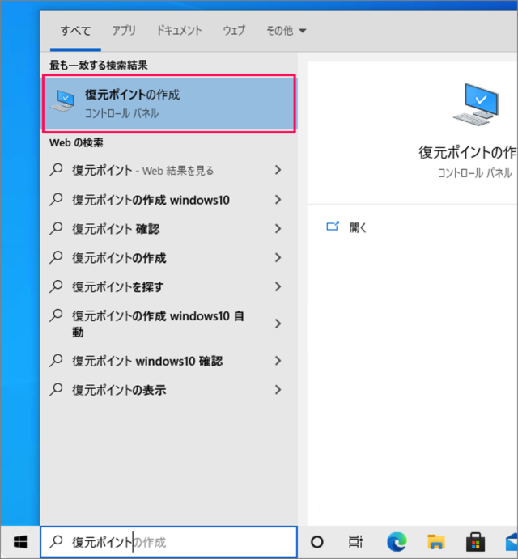
Task: Open 復元ポイントの作成 best match result
Action: [x=168, y=104]
